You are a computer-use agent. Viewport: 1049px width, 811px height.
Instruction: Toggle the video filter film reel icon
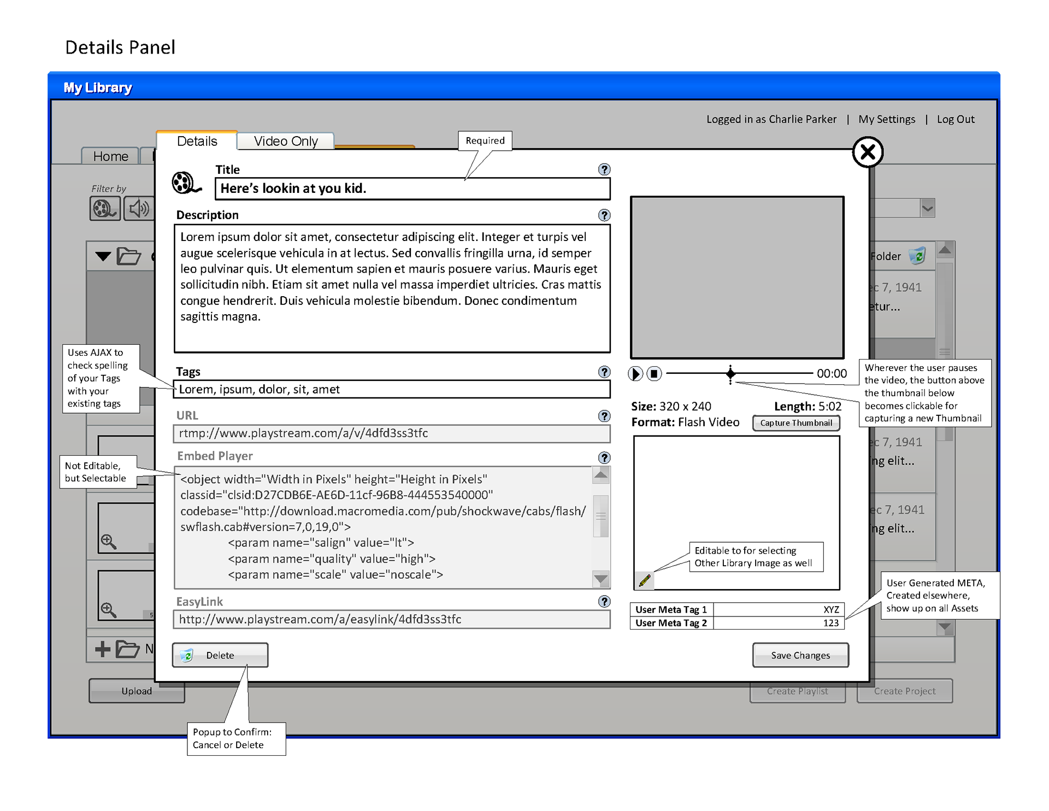[104, 209]
